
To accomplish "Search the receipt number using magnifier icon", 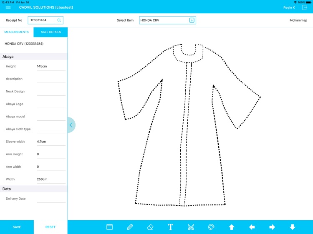I will point(59,20).
